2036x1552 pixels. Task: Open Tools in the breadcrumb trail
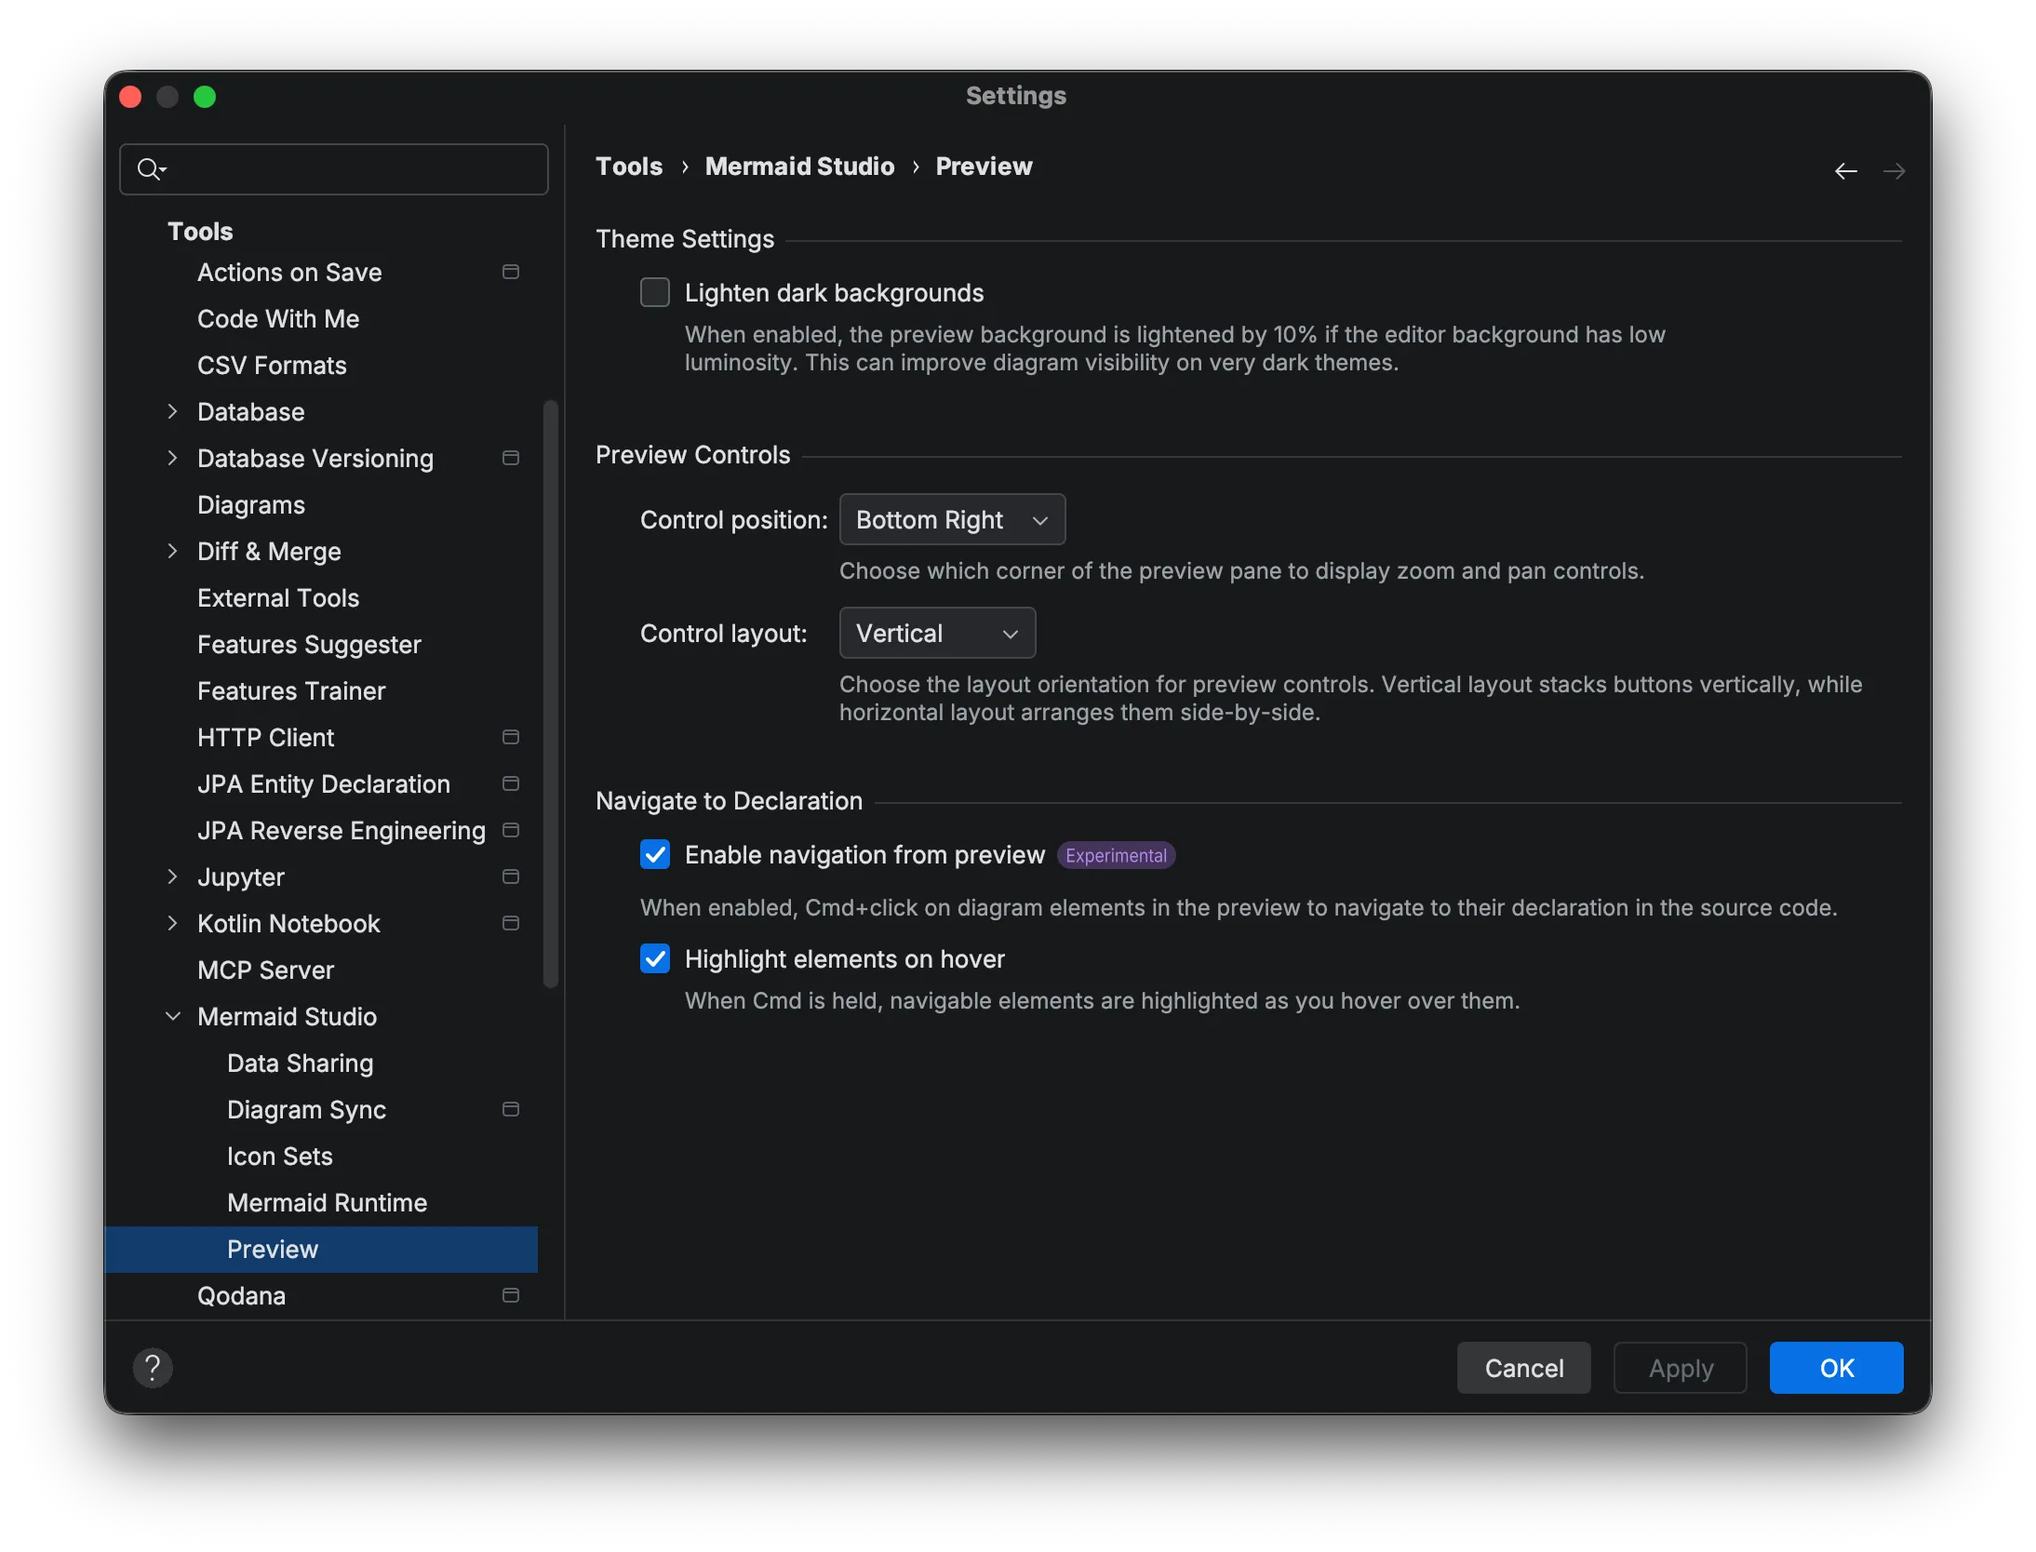click(628, 167)
